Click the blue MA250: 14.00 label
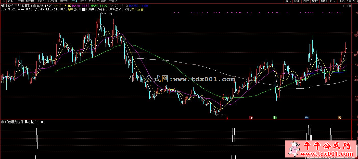 click(138, 6)
